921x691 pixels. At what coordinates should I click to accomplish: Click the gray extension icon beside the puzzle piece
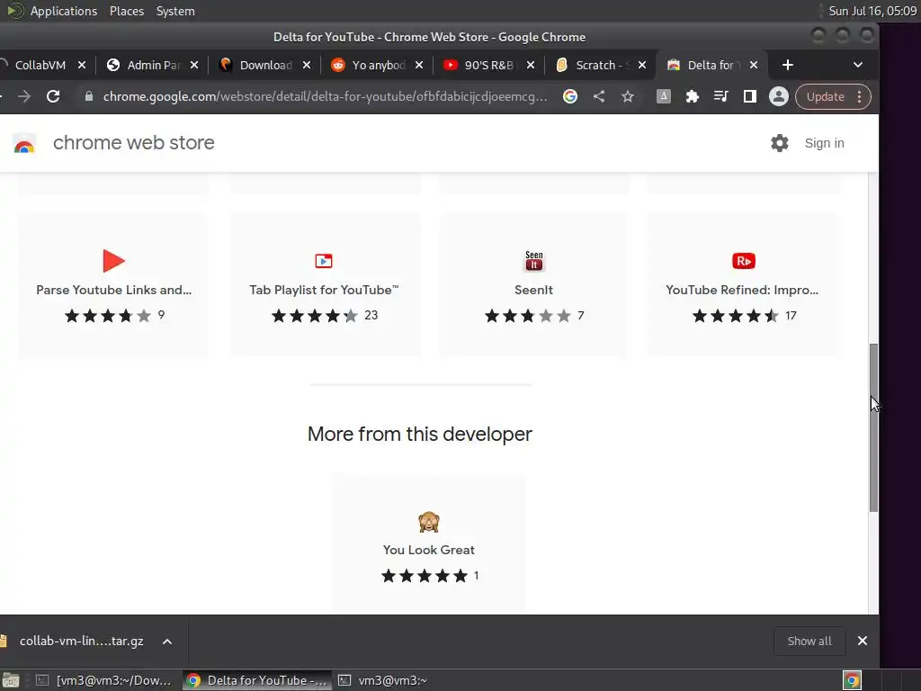click(x=663, y=96)
